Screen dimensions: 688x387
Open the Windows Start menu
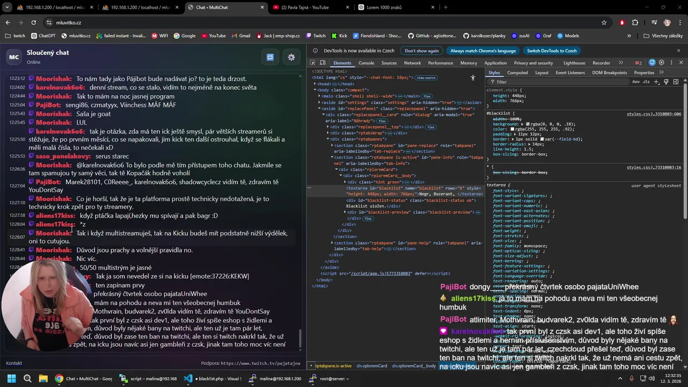(x=11, y=378)
